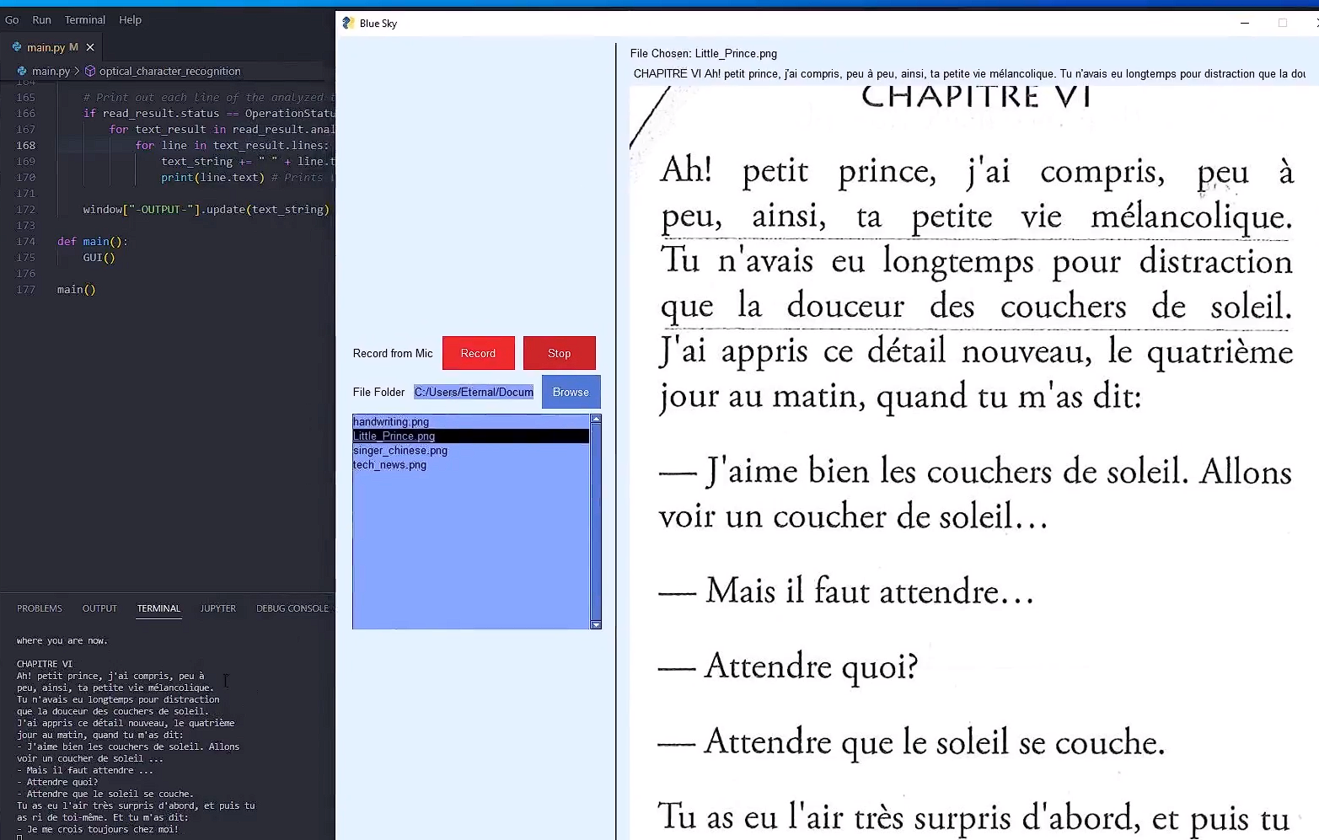Select singer_chinese.png in the file list
This screenshot has height=840, width=1319.
coord(470,451)
